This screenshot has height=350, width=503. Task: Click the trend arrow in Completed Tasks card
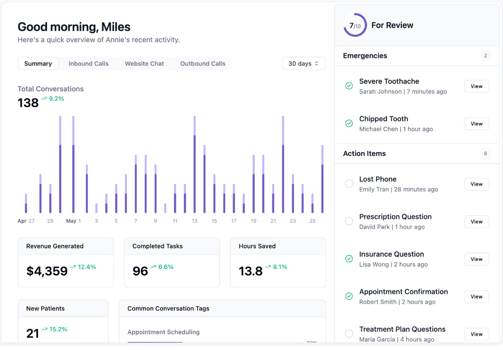pyautogui.click(x=154, y=267)
